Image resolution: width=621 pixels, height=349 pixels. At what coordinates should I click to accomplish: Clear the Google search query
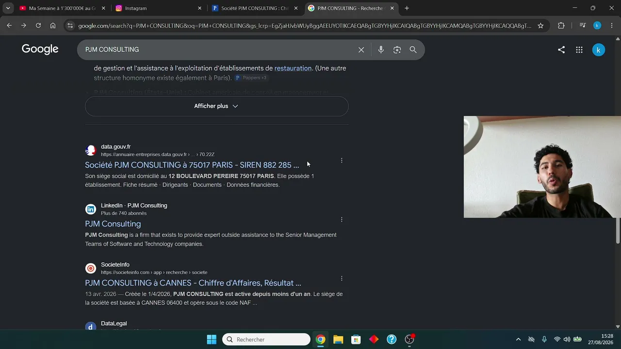pyautogui.click(x=361, y=49)
